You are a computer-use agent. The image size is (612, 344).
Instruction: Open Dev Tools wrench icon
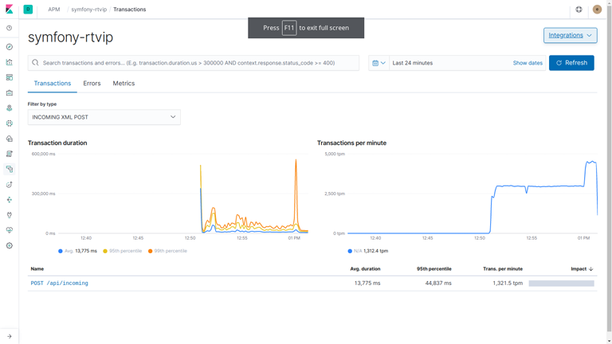click(10, 215)
